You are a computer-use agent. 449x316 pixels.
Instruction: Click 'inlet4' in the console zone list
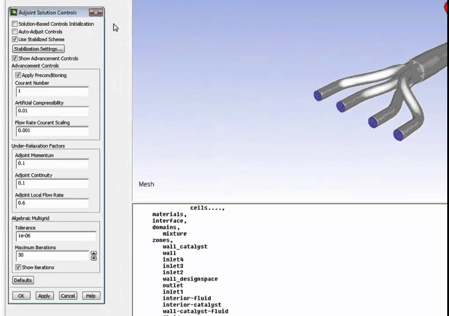point(173,259)
